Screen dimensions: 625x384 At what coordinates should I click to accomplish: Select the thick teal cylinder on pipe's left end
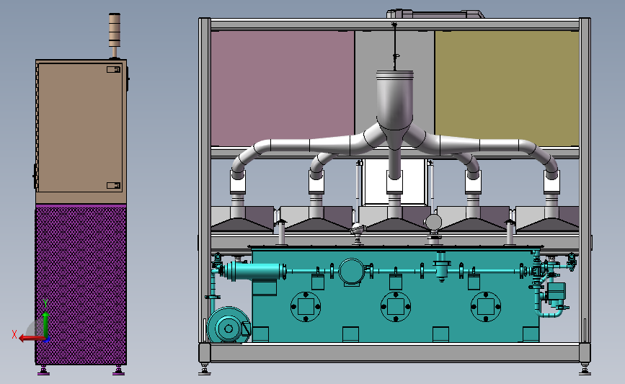tap(254, 272)
